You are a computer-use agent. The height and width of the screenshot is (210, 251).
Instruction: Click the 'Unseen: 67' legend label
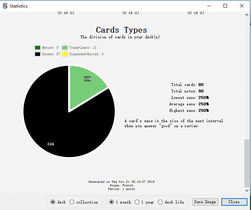(x=51, y=54)
